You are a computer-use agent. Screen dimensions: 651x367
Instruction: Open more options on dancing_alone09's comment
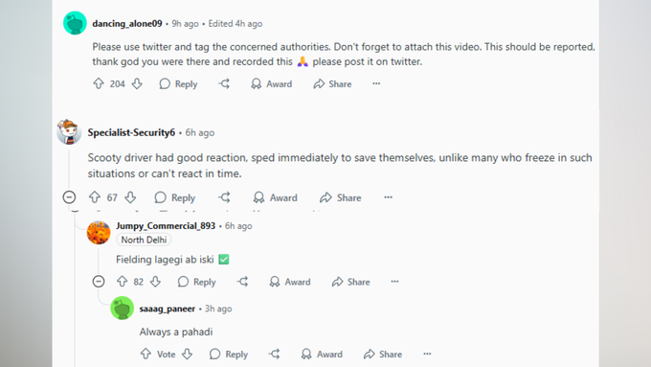[x=376, y=83]
